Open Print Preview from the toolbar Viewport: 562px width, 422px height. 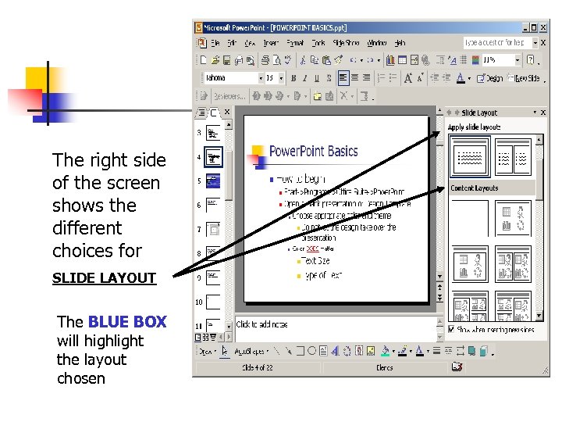click(276, 60)
